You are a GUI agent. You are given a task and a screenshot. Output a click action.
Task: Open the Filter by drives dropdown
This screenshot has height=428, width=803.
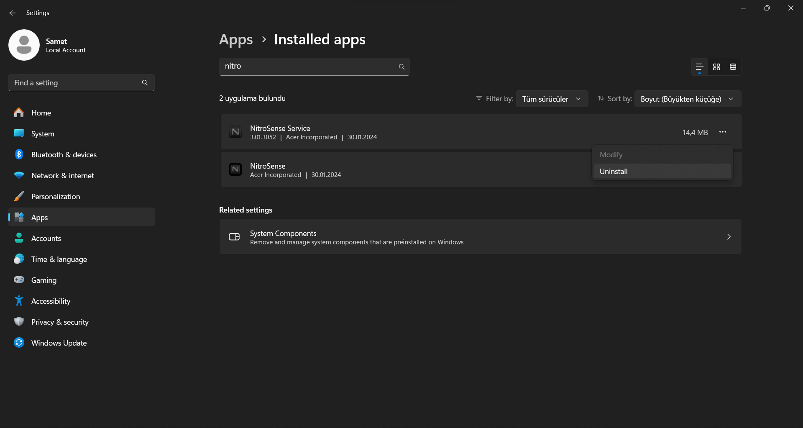(552, 99)
